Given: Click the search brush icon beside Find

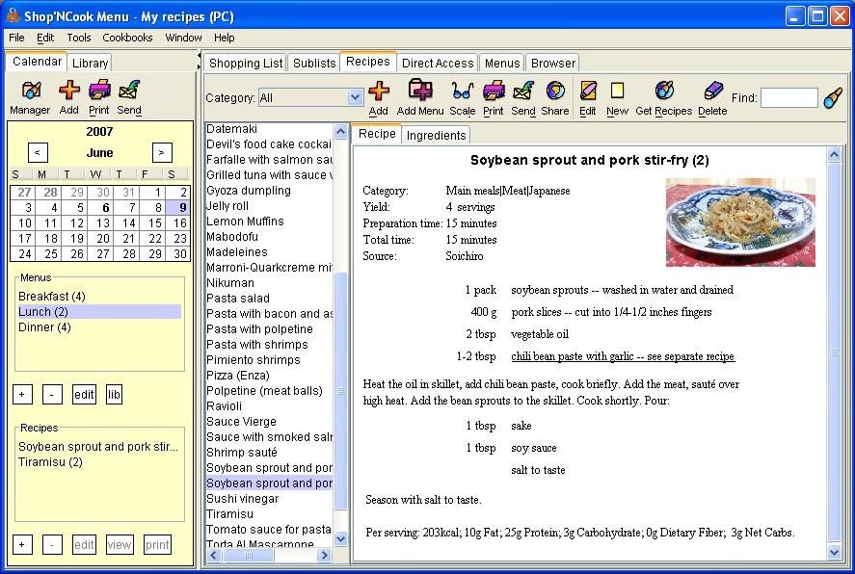Looking at the screenshot, I should (x=833, y=98).
